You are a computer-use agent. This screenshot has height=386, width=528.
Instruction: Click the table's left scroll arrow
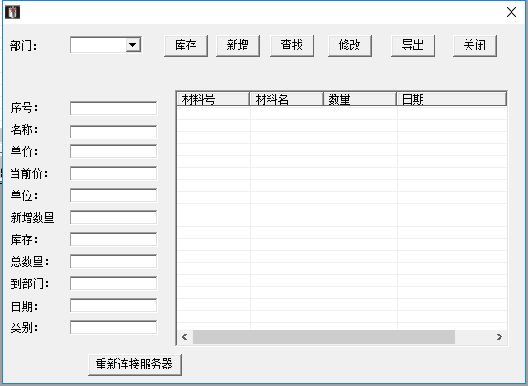coord(184,336)
